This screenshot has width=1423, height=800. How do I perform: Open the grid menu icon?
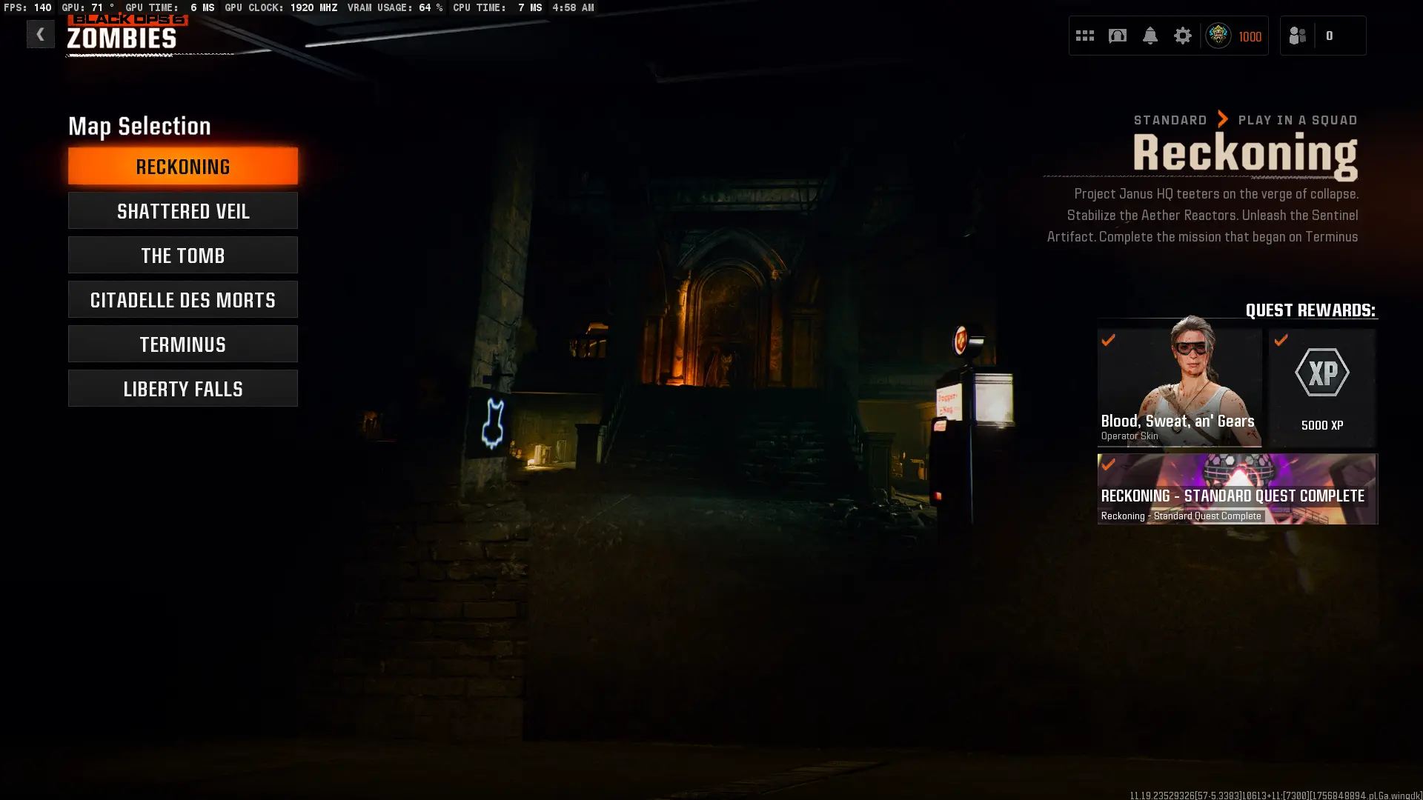coord(1084,36)
